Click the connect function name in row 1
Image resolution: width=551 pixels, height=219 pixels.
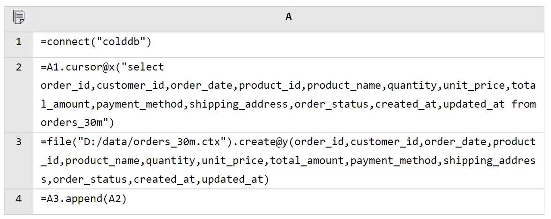point(65,42)
